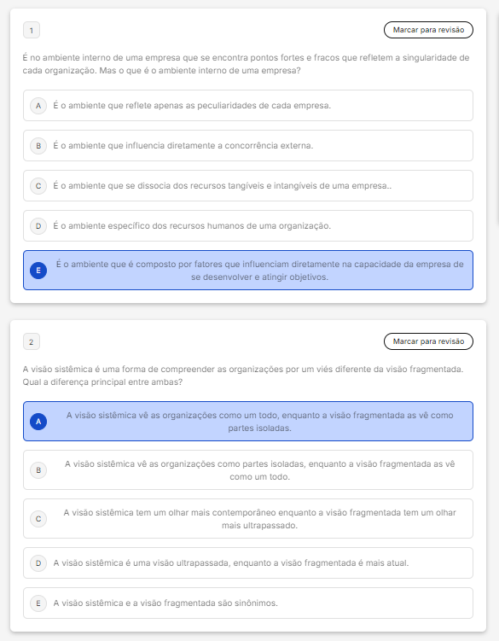Screen dimensions: 499x641
Task: Choose answer calling visão sistêmica ultrapassada
Action: (248, 563)
